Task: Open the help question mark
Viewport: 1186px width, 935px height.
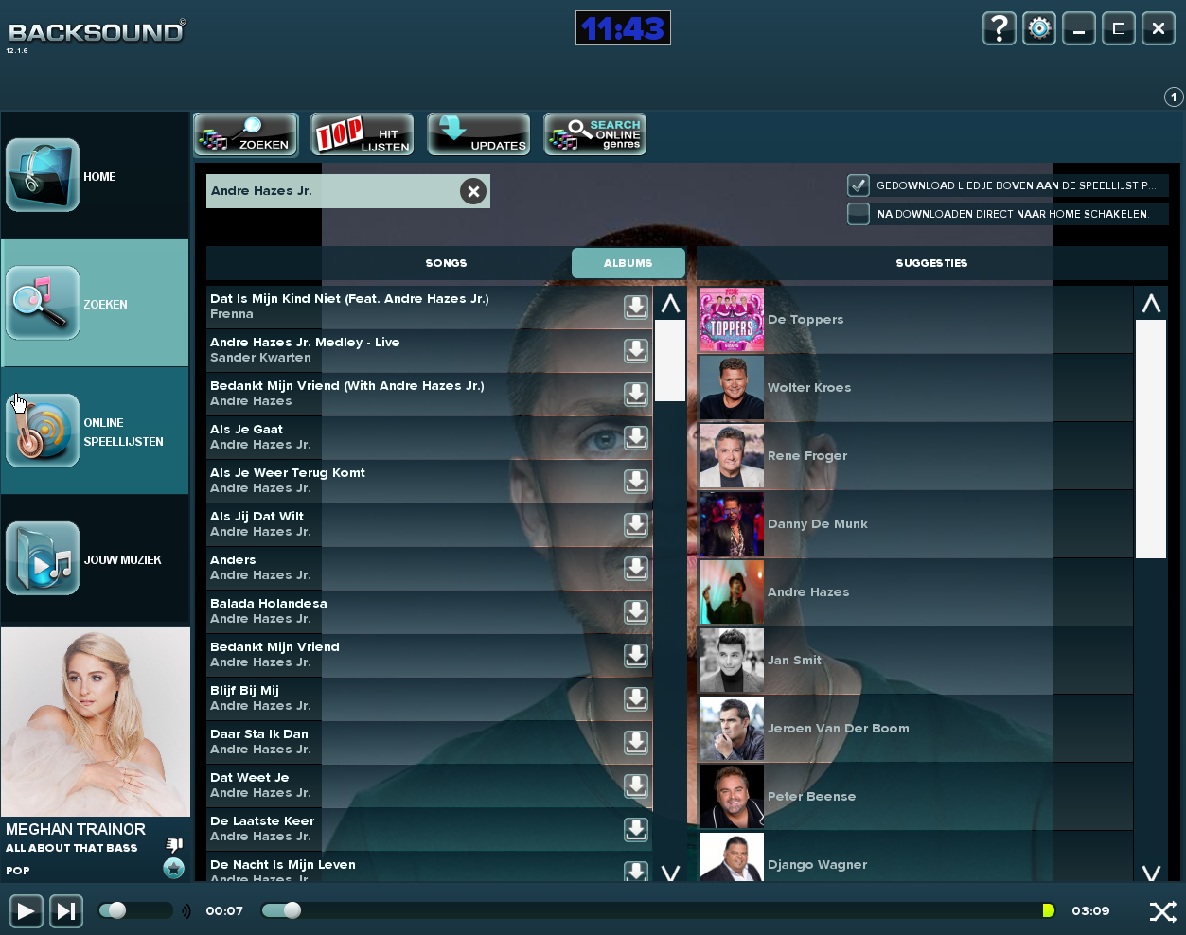Action: 1000,28
